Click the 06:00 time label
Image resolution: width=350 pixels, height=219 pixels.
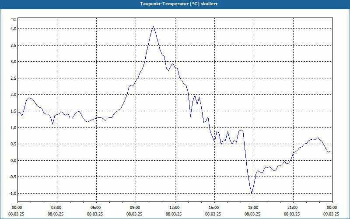coord(96,208)
